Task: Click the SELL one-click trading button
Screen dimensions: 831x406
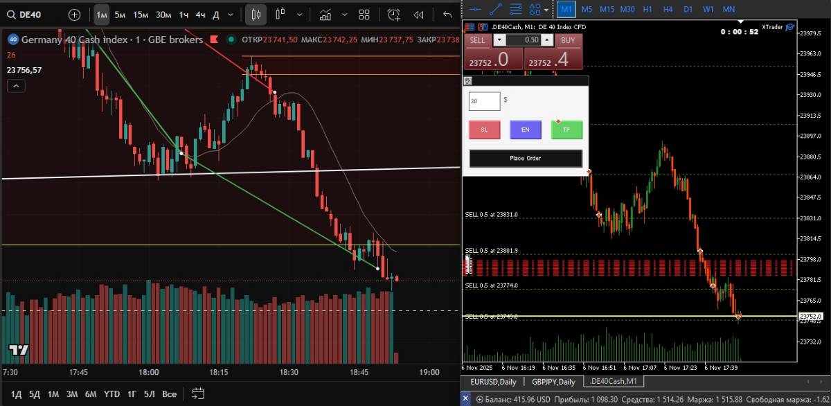Action: (477, 40)
